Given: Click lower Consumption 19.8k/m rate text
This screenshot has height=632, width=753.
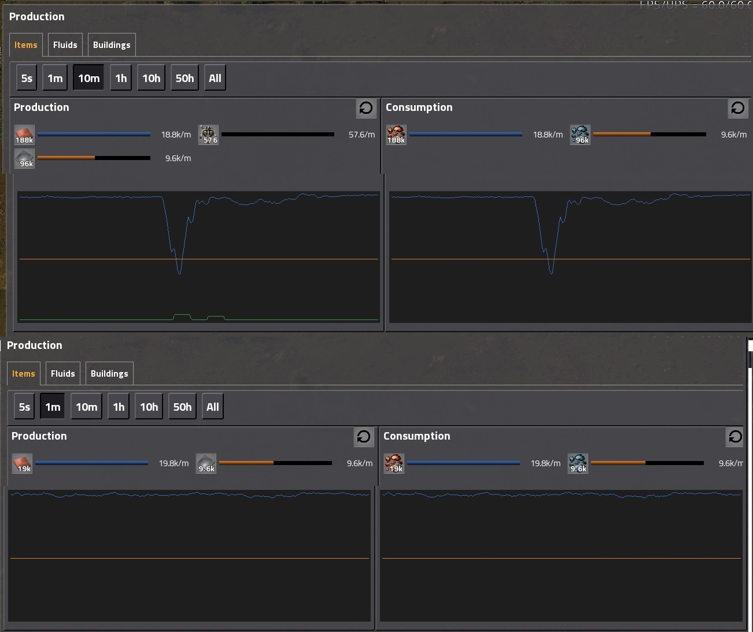Looking at the screenshot, I should tap(545, 463).
